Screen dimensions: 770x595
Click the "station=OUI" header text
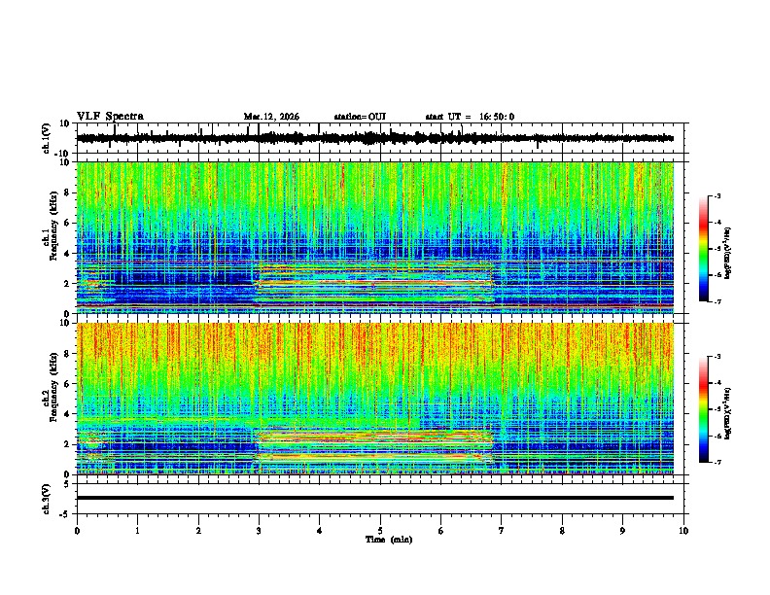360,117
